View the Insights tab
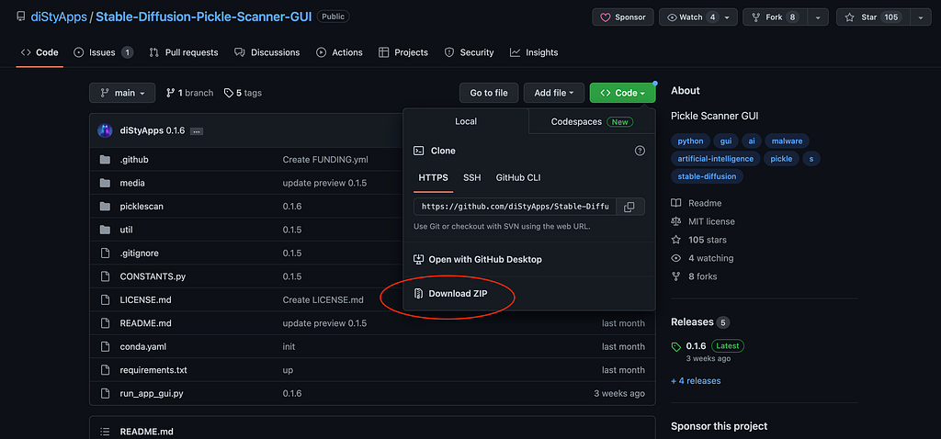 tap(534, 52)
